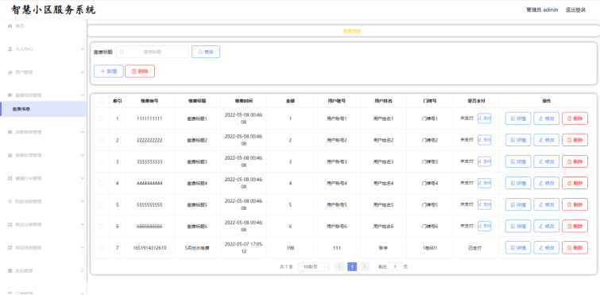Edit row 4444444444 with 修改
This screenshot has width=600, height=295.
click(547, 183)
